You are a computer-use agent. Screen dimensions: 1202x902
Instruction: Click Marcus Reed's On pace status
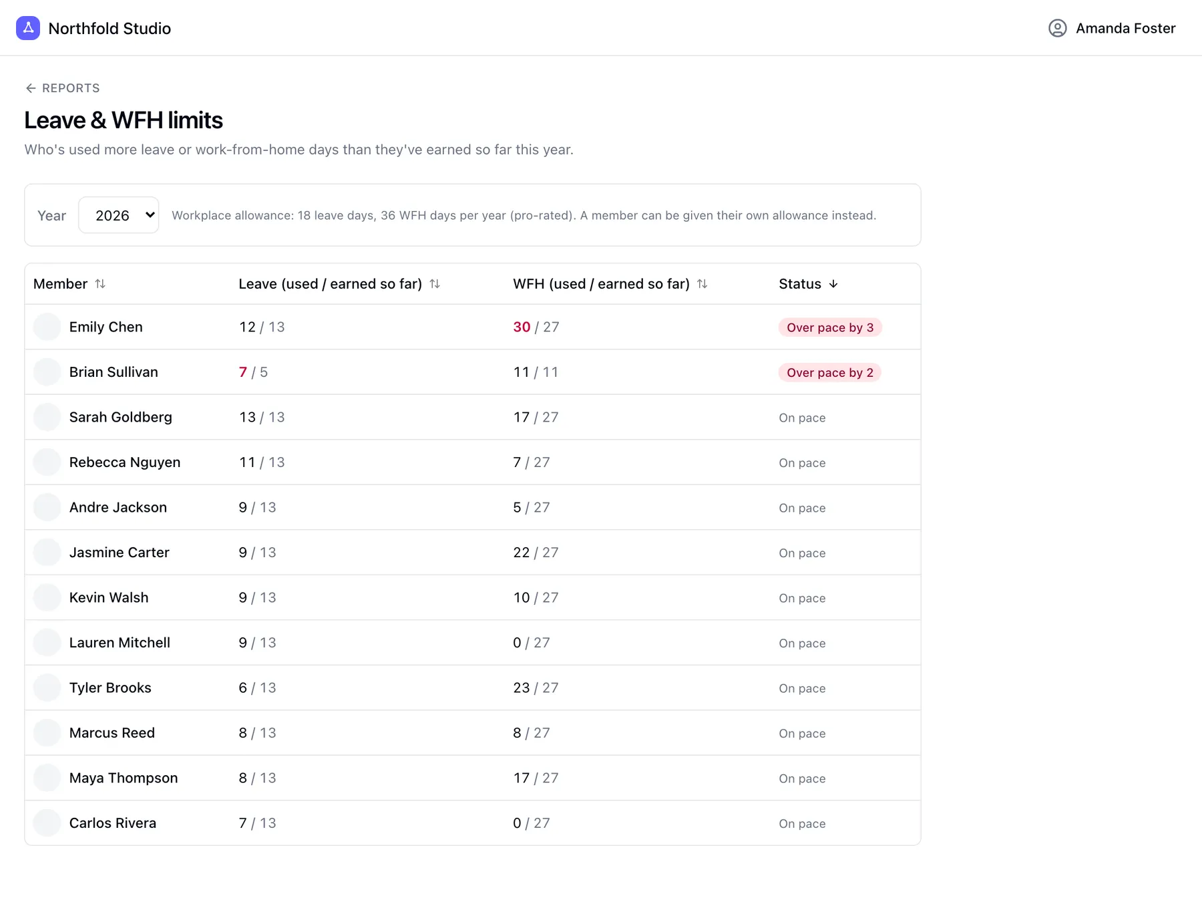point(802,734)
